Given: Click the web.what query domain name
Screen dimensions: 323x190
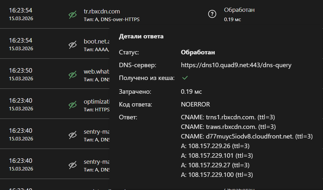Looking at the screenshot, I should pos(97,71).
